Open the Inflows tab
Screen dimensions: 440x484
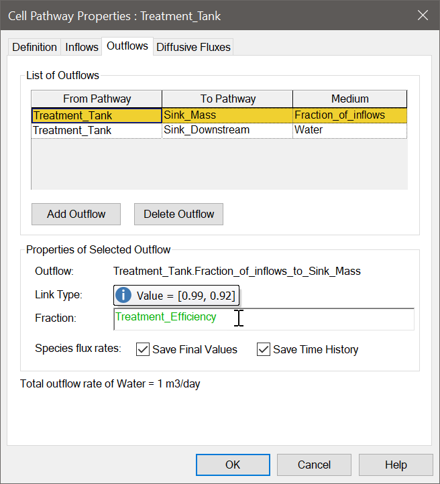(82, 47)
